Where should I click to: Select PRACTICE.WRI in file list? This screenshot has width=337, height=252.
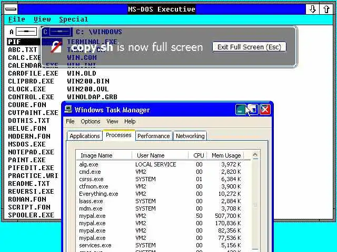tap(33, 176)
